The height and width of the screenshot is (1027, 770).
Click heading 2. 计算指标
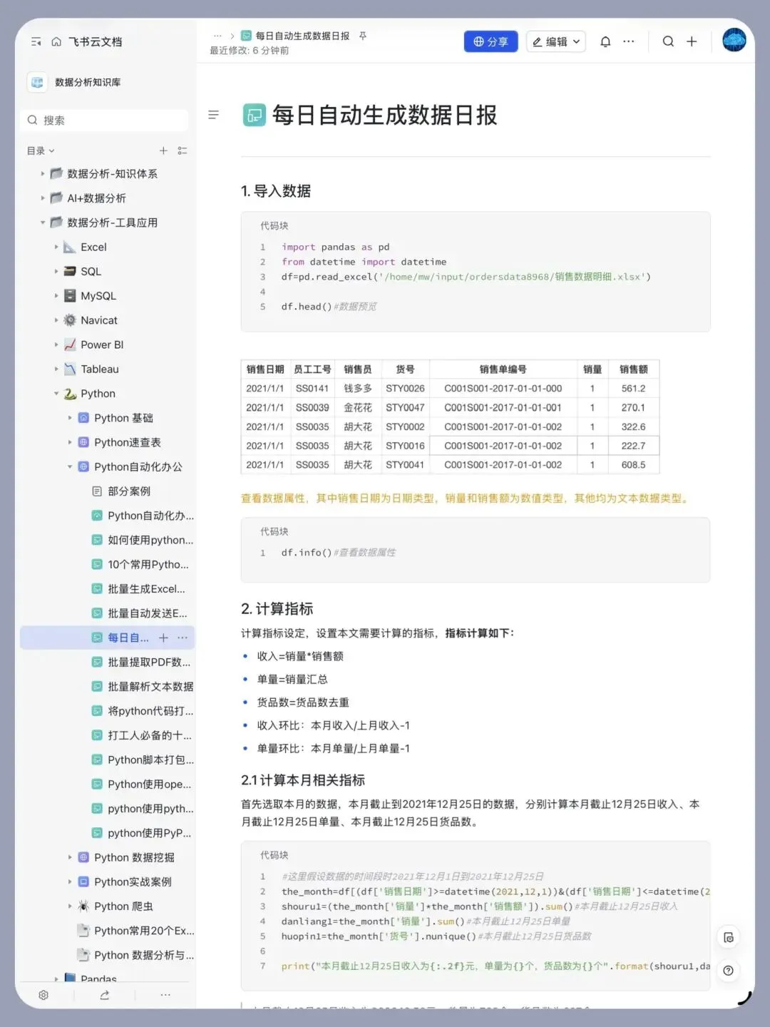[277, 609]
